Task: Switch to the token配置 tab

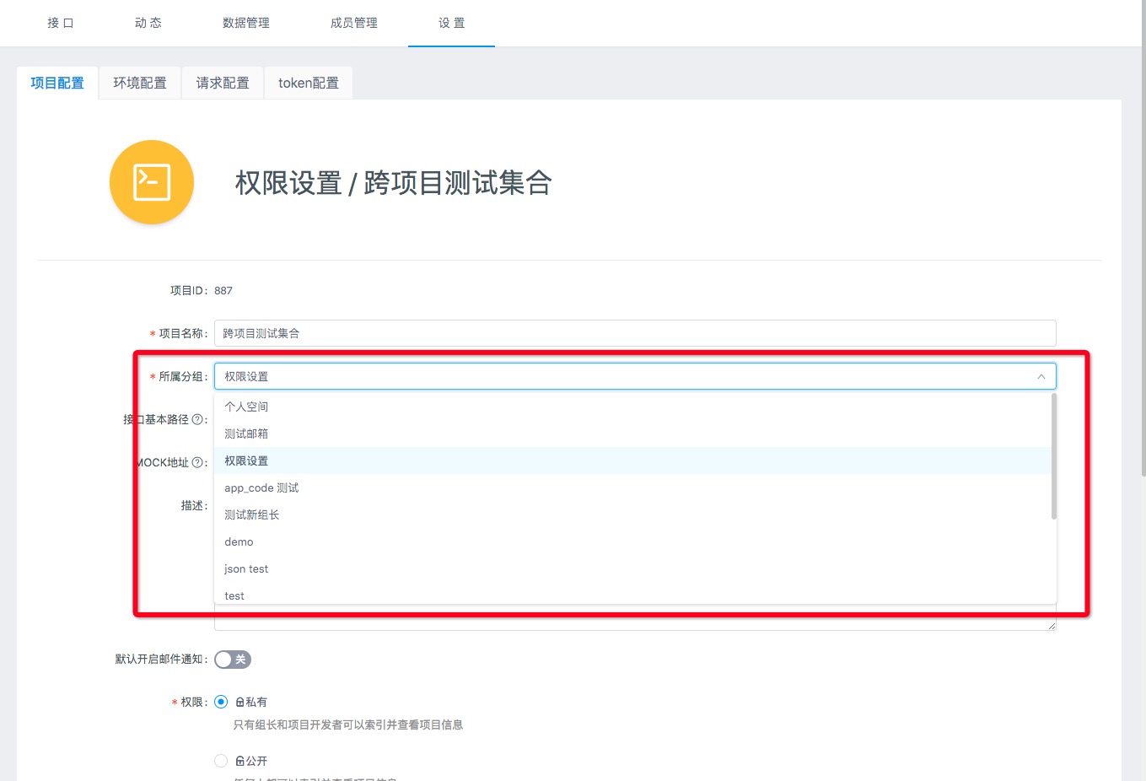Action: (309, 83)
